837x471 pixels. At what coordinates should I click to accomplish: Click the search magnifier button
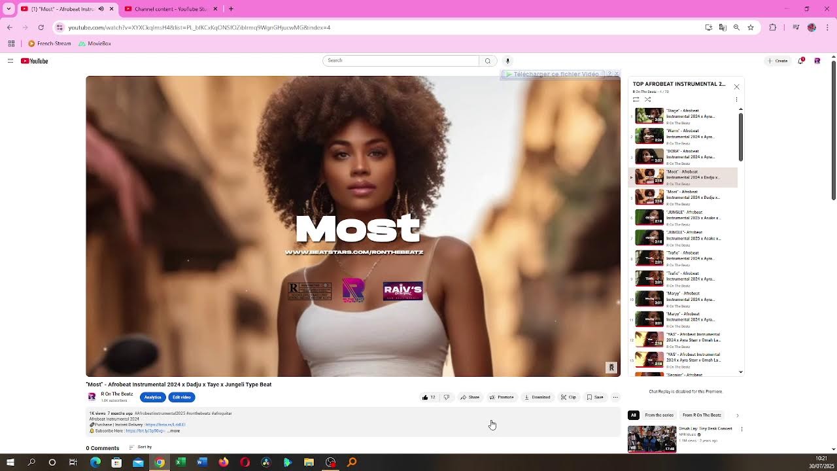pos(488,61)
